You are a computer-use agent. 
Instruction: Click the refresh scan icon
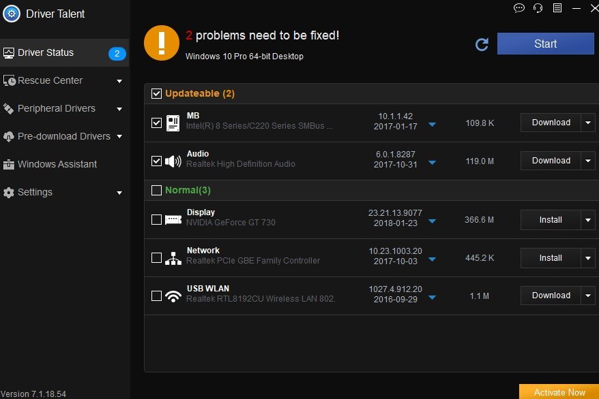[x=482, y=44]
